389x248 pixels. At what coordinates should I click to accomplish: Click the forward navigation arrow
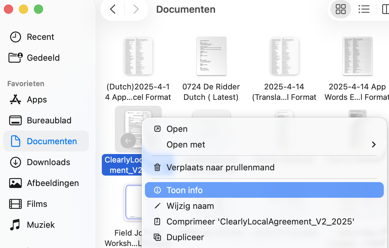[x=136, y=9]
